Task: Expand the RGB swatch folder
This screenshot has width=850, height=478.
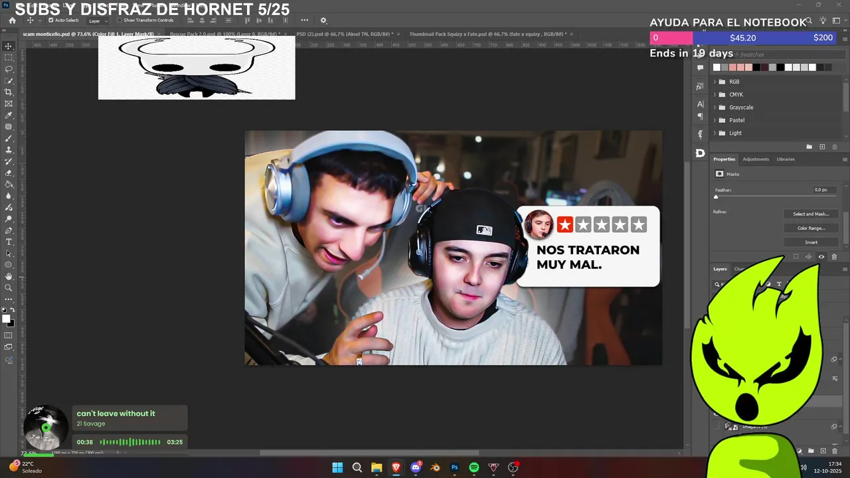Action: tap(715, 82)
